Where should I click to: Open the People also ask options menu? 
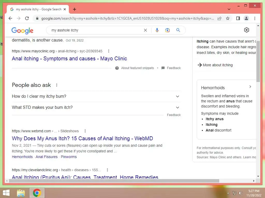[x=57, y=85]
